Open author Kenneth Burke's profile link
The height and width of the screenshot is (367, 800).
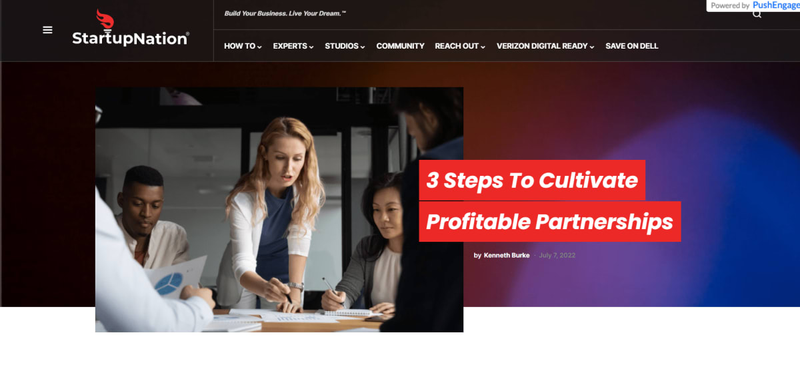507,255
